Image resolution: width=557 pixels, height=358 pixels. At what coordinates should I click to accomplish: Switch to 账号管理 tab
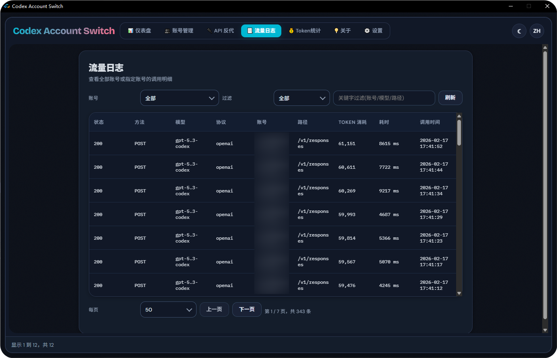(179, 31)
